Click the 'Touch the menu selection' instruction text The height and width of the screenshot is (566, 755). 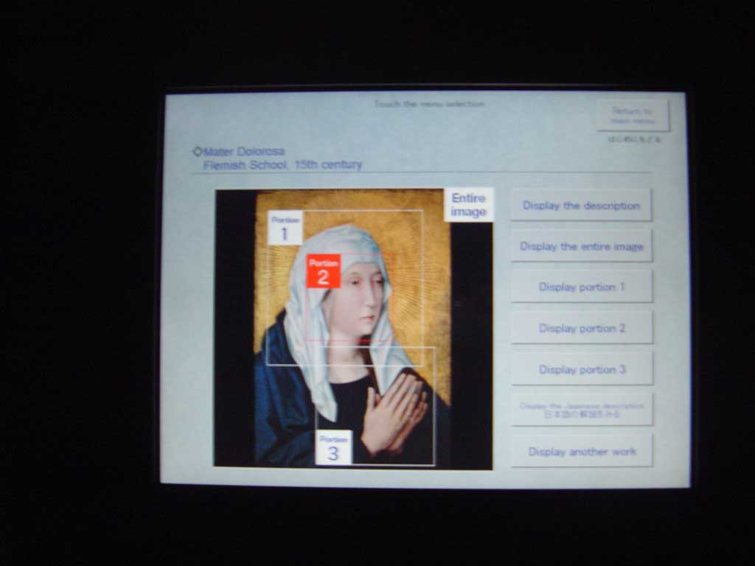pos(429,104)
